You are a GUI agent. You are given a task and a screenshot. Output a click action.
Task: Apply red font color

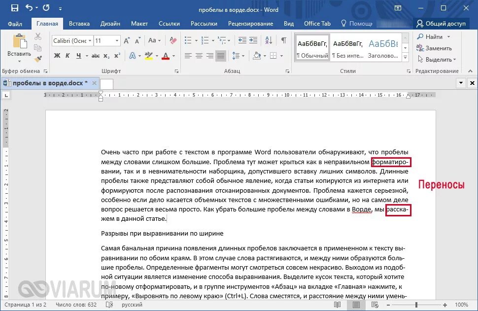(166, 56)
